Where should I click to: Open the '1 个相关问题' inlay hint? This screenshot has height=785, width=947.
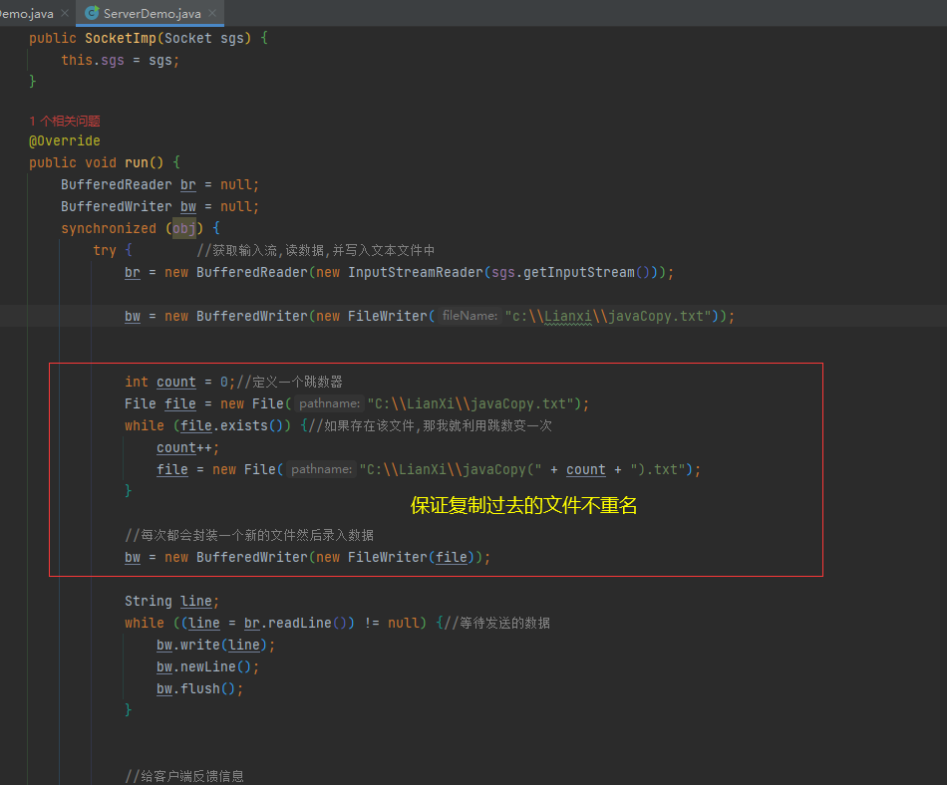tap(65, 121)
